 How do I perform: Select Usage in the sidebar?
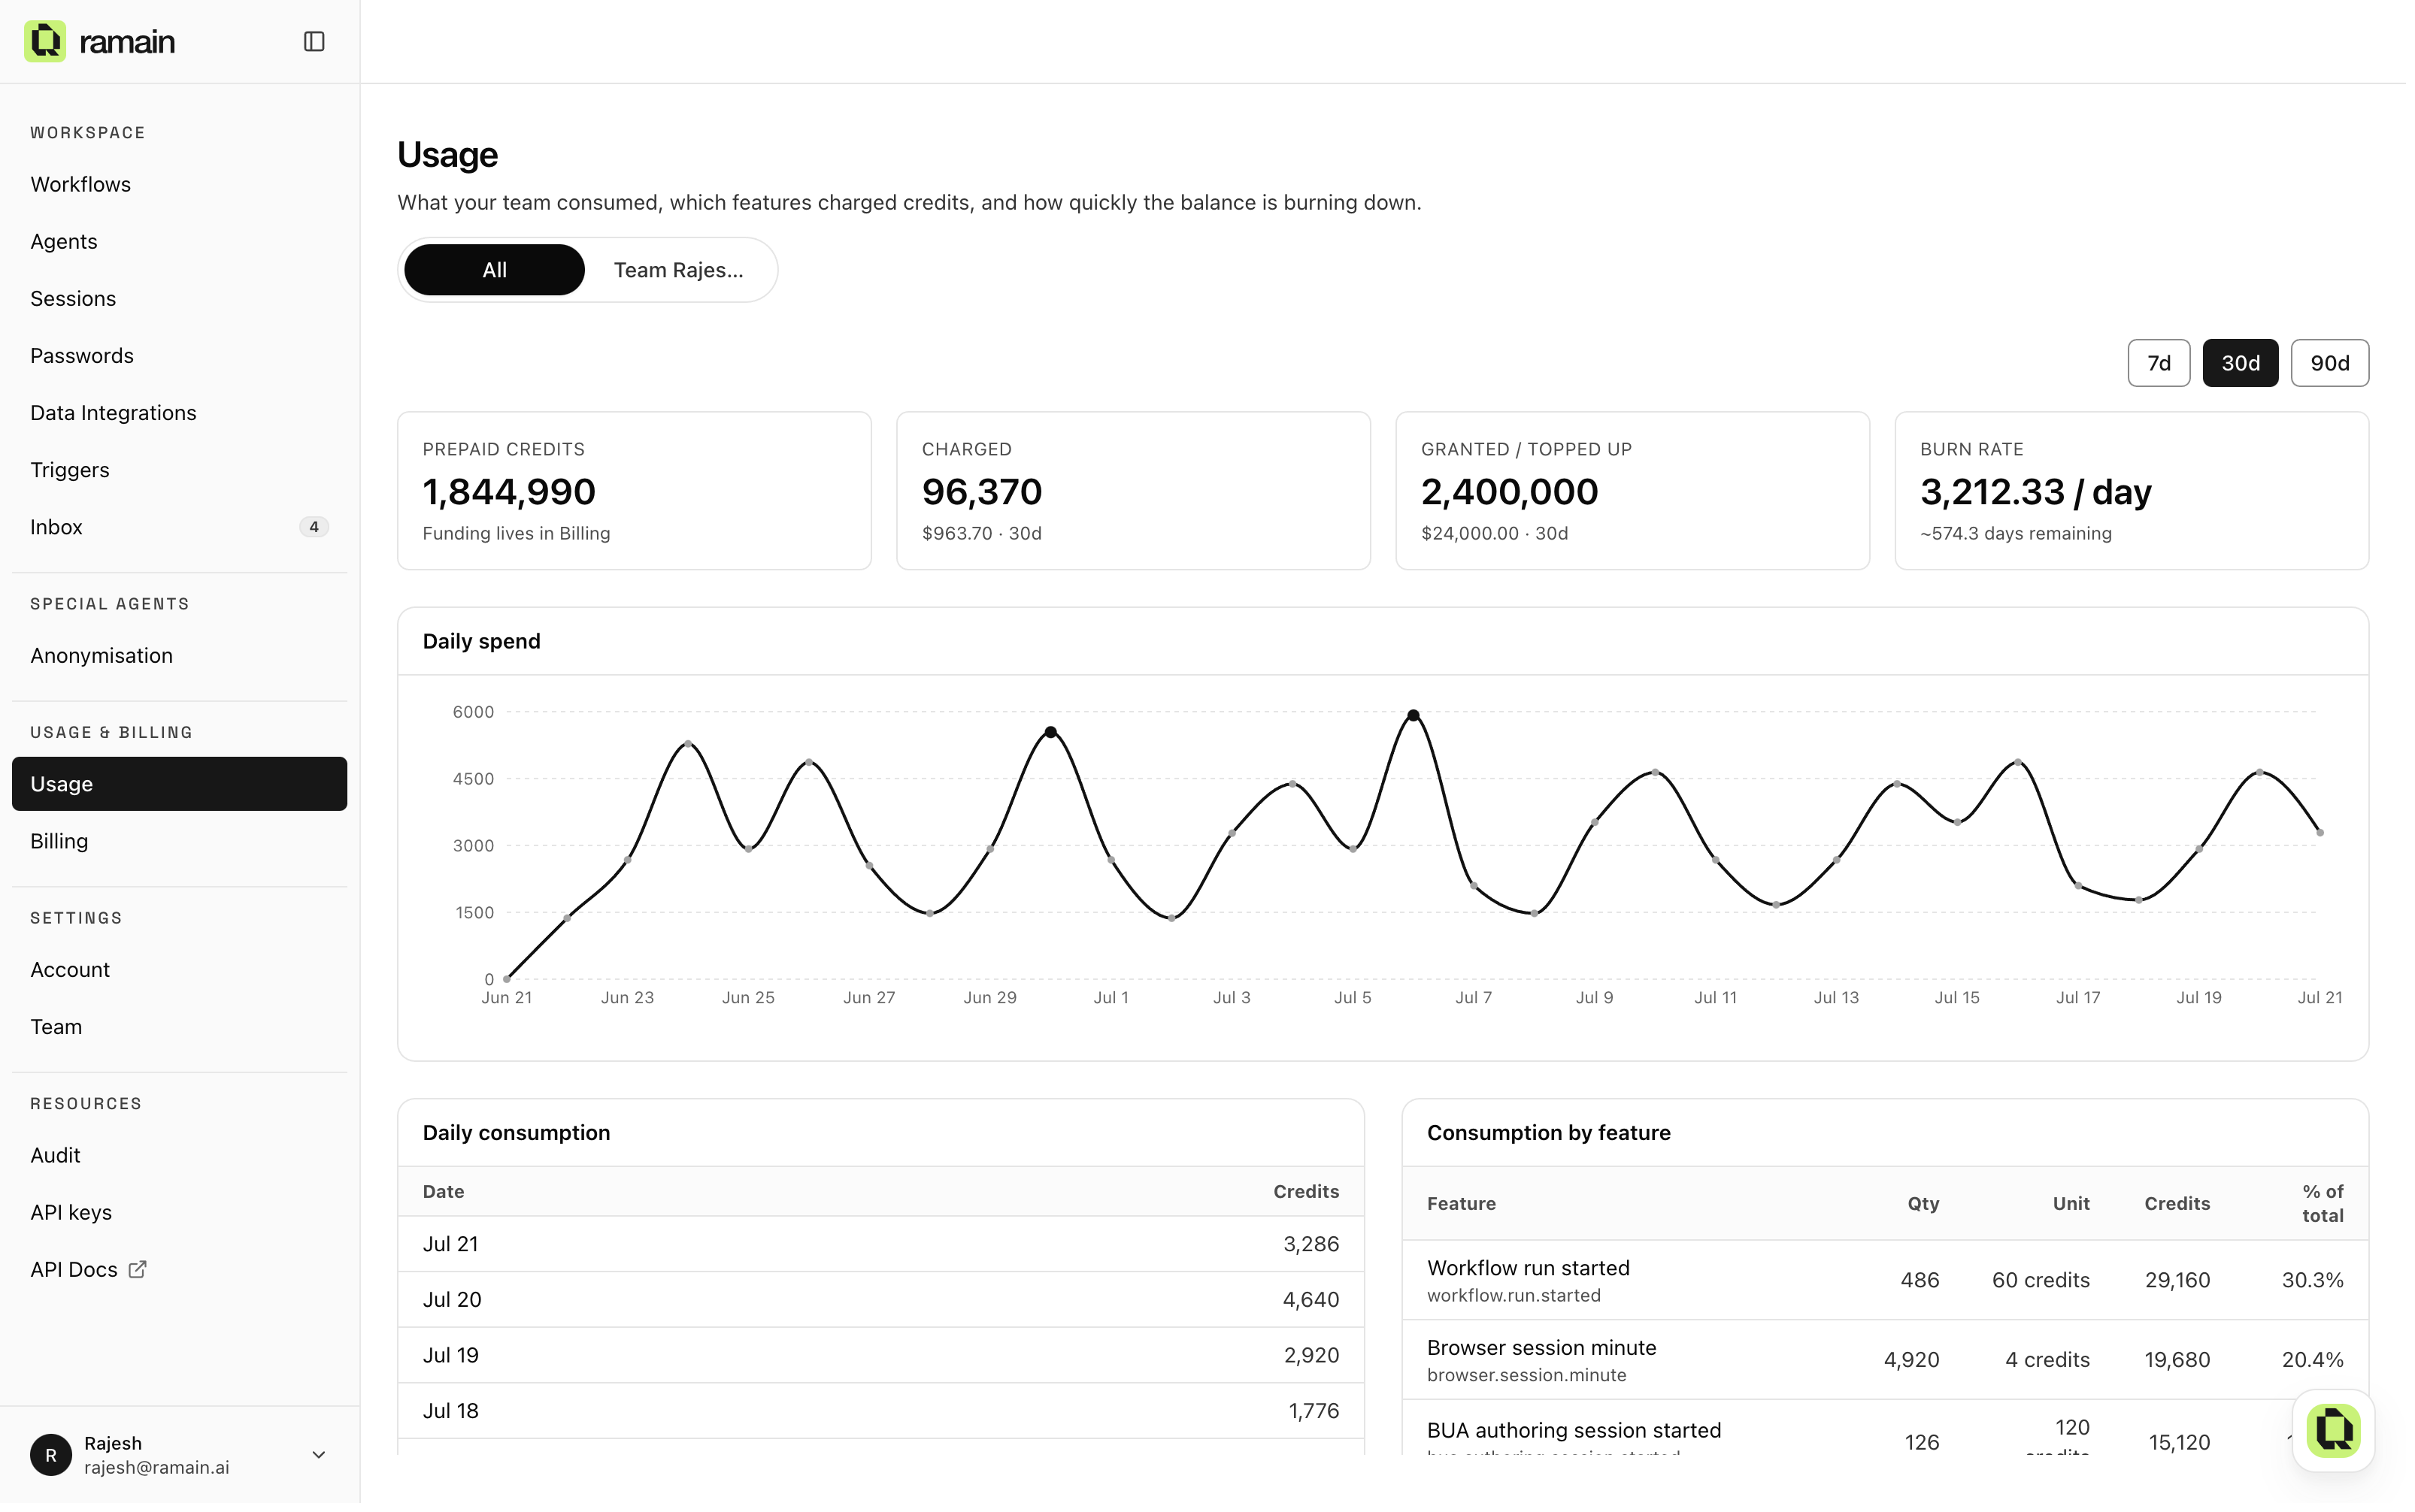(180, 784)
